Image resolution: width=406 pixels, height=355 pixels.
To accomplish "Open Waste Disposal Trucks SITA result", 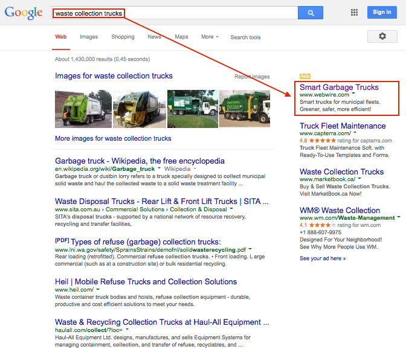I will click(162, 201).
